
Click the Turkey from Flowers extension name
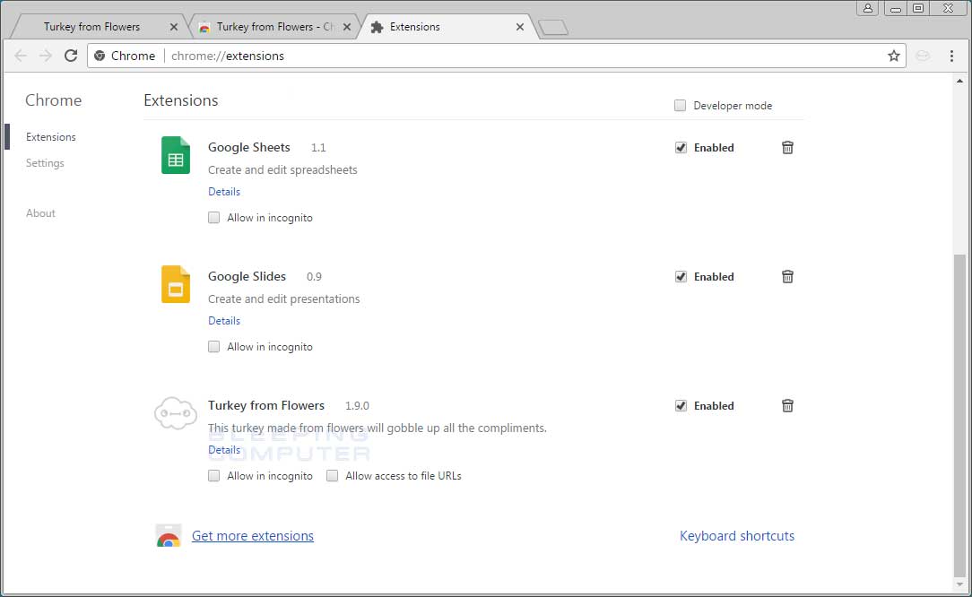pyautogui.click(x=266, y=405)
